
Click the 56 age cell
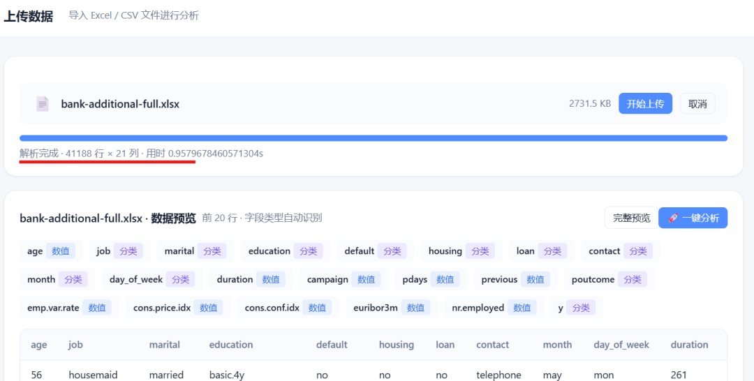click(36, 375)
